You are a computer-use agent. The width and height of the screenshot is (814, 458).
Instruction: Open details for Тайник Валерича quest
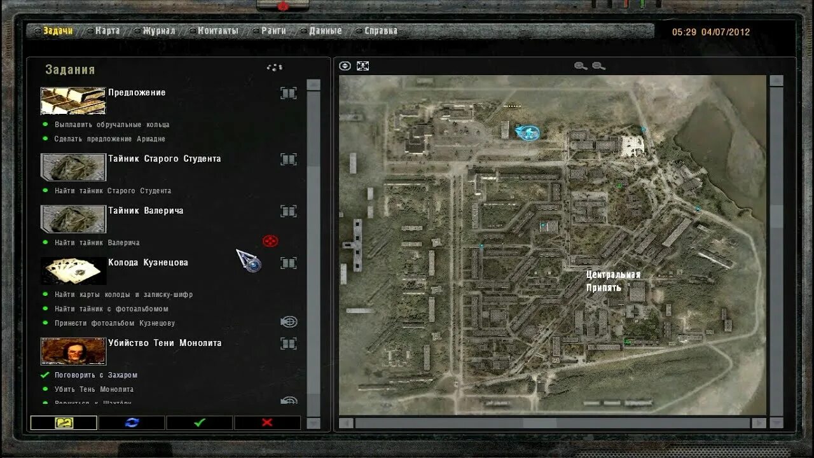tap(289, 211)
